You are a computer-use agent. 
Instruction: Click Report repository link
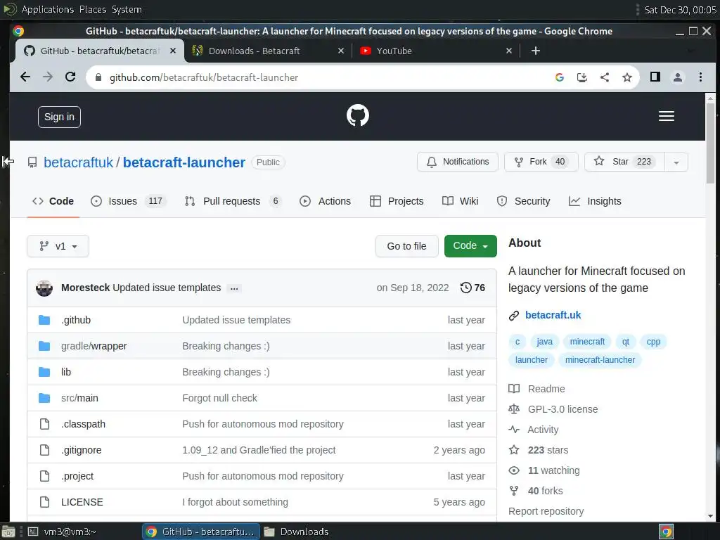pyautogui.click(x=546, y=511)
